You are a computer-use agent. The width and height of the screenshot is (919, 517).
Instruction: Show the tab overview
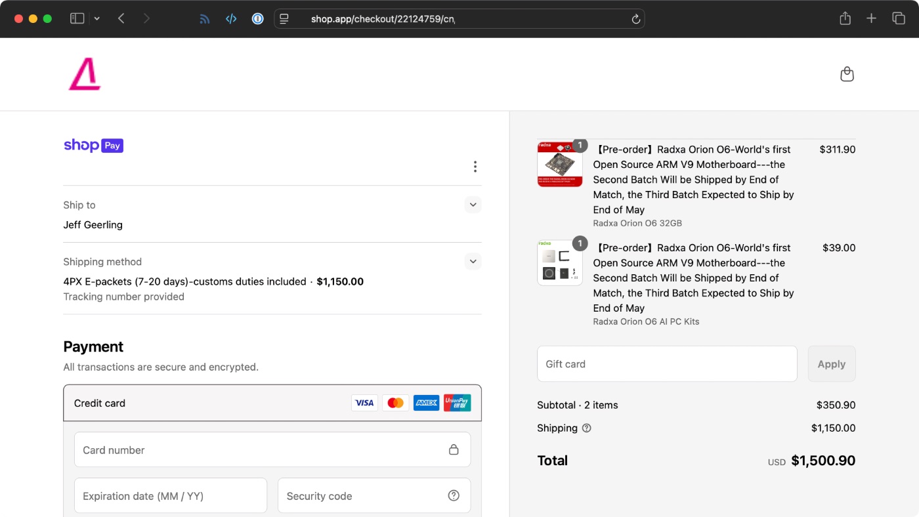(899, 18)
